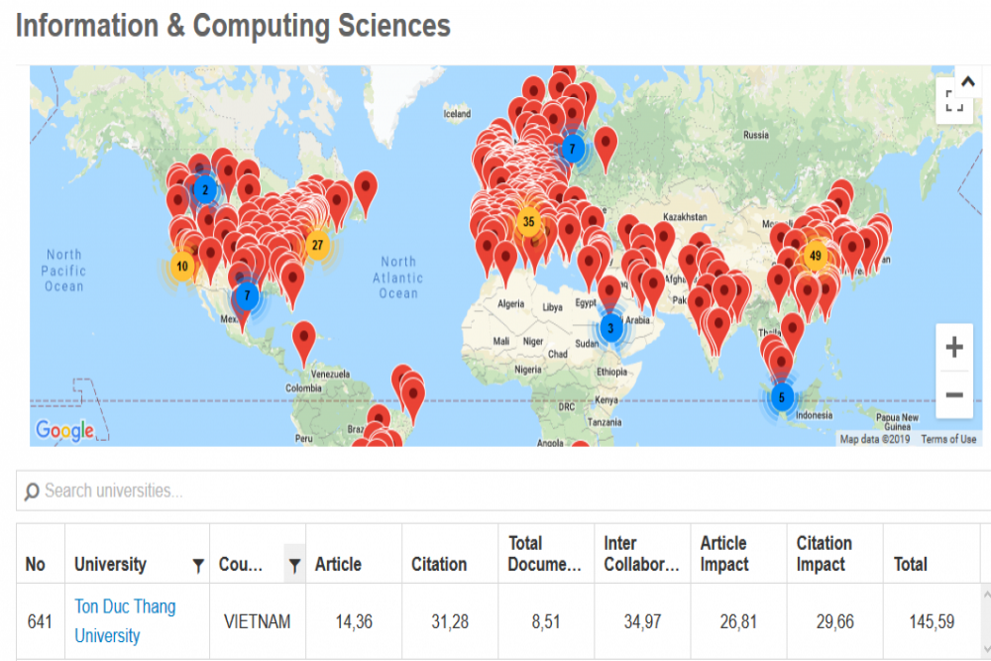
Task: Select the inter collaboration cell 34,97
Action: [643, 621]
